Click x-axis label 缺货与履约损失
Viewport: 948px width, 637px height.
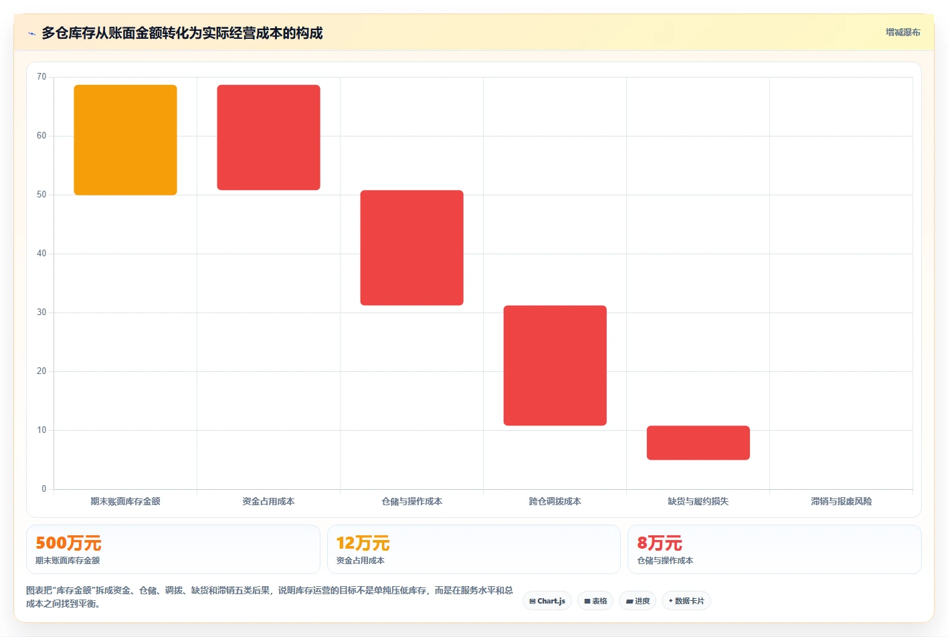(x=698, y=501)
